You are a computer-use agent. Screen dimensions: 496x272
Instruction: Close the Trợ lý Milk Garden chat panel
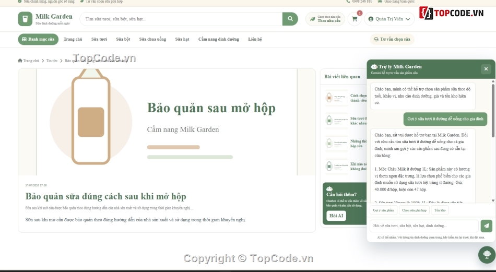486,68
